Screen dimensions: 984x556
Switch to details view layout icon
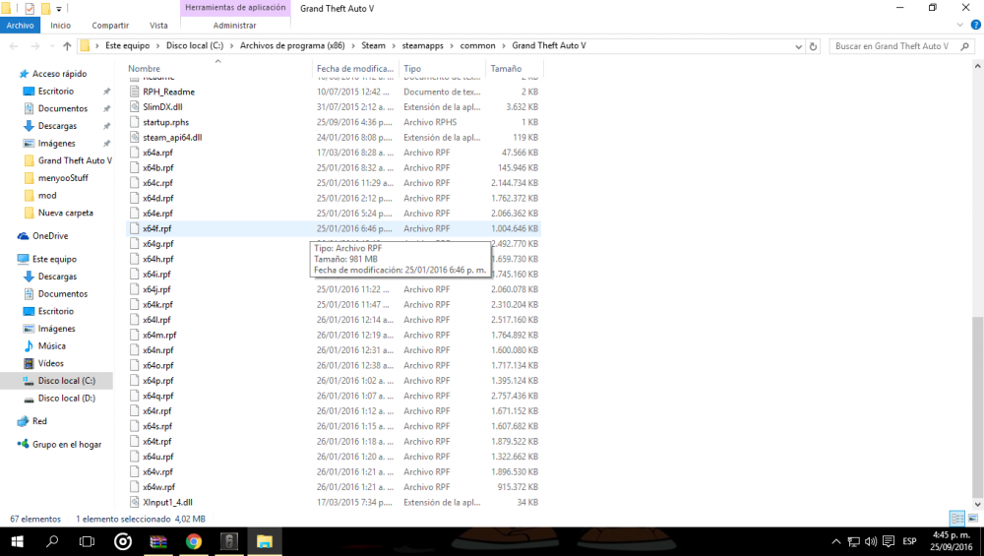coord(957,519)
